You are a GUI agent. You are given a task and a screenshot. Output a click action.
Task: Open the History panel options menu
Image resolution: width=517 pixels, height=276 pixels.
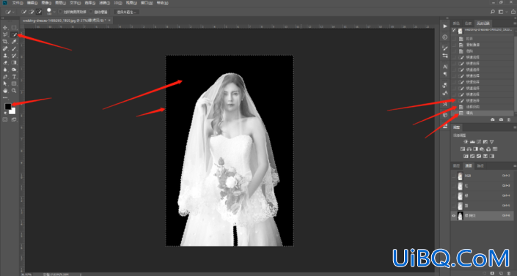[515, 23]
